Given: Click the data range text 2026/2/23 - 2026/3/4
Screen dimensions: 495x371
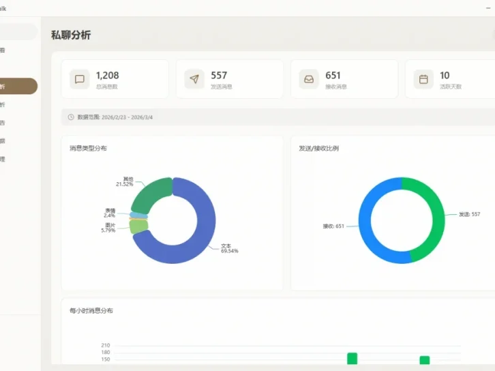Looking at the screenshot, I should click(127, 117).
